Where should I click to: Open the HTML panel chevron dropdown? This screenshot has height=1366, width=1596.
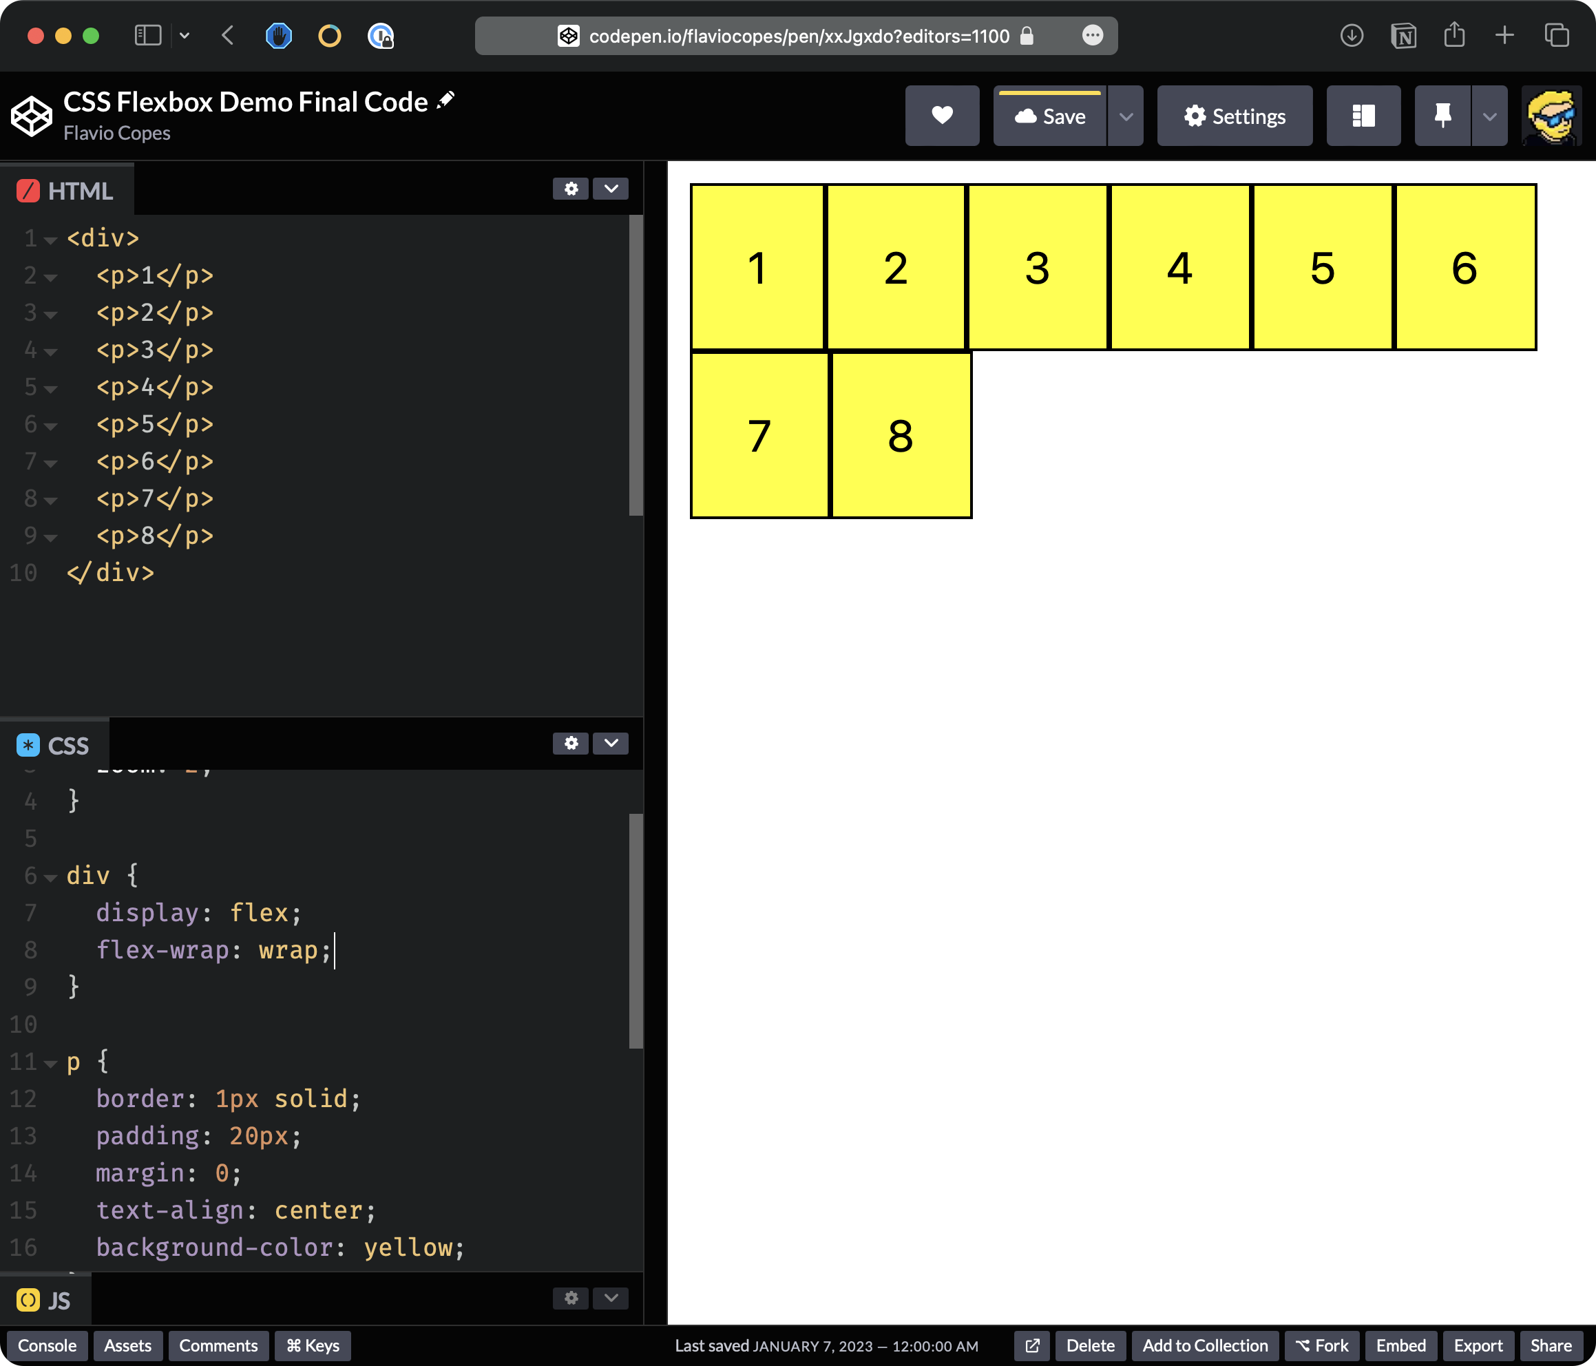tap(611, 189)
